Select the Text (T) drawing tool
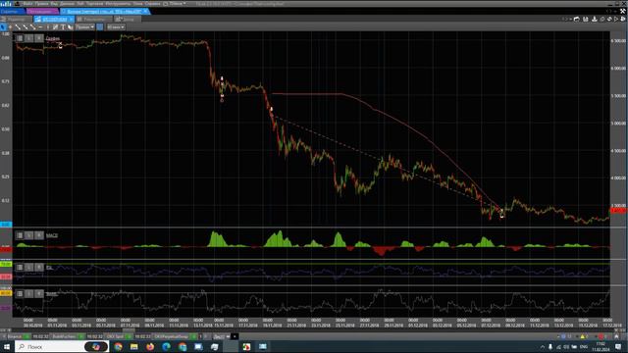 tap(63, 27)
